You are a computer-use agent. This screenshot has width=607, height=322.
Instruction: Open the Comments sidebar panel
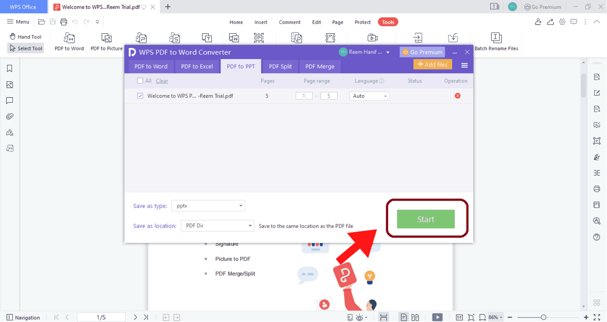tap(10, 101)
